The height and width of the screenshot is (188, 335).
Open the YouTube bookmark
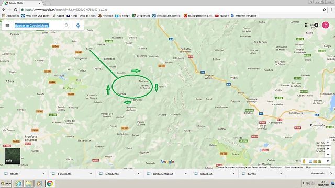click(x=222, y=16)
